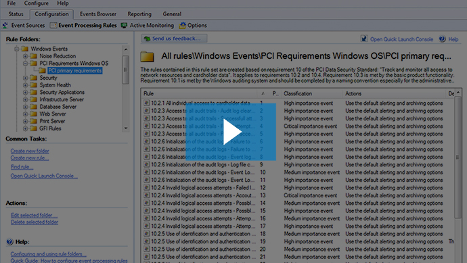
Task: Open Event Processing Rules section
Action: pyautogui.click(x=87, y=25)
